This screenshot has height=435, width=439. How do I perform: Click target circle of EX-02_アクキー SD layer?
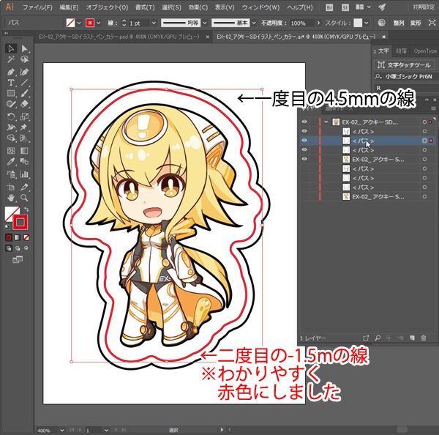tap(424, 122)
